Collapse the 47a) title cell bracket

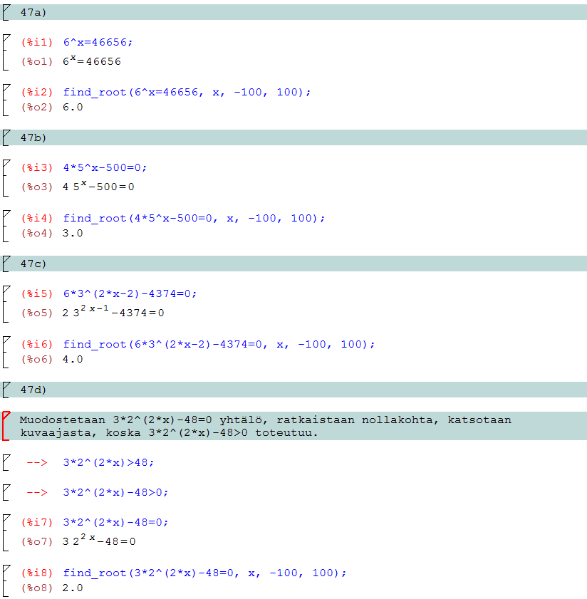pos(6,12)
